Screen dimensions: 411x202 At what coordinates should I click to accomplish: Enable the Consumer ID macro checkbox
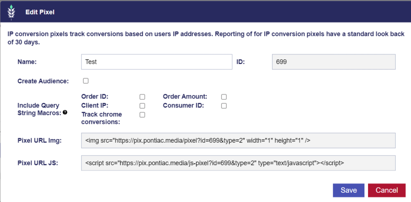coord(224,106)
